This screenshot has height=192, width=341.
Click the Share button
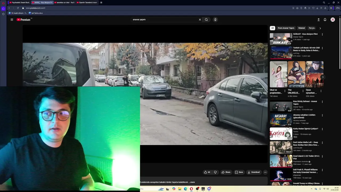[x=226, y=172]
